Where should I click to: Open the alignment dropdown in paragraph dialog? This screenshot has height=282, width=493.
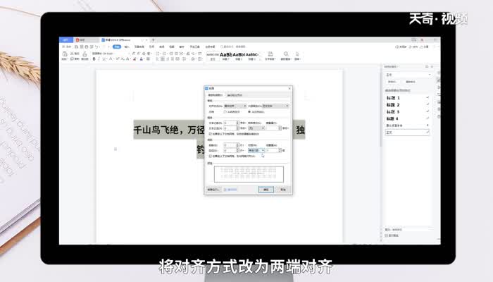pos(235,106)
